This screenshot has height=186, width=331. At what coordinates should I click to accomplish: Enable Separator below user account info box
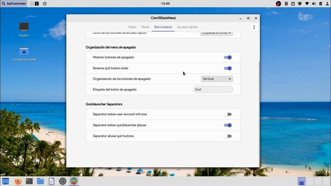click(228, 114)
